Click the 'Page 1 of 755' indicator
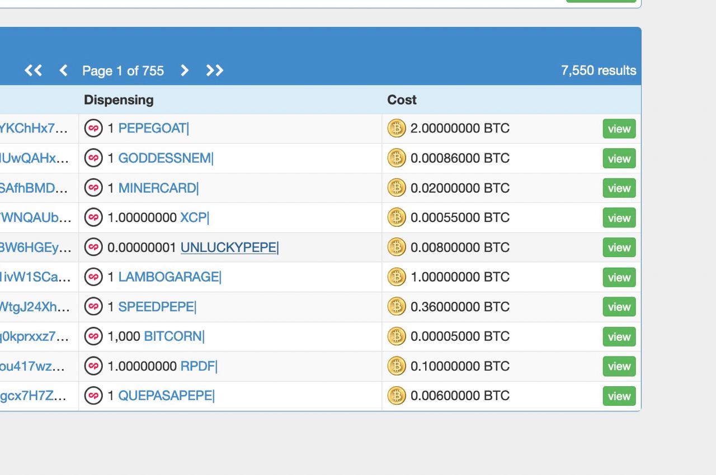This screenshot has width=716, height=475. [123, 70]
